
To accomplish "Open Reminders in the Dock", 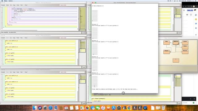I will pos(77,108).
